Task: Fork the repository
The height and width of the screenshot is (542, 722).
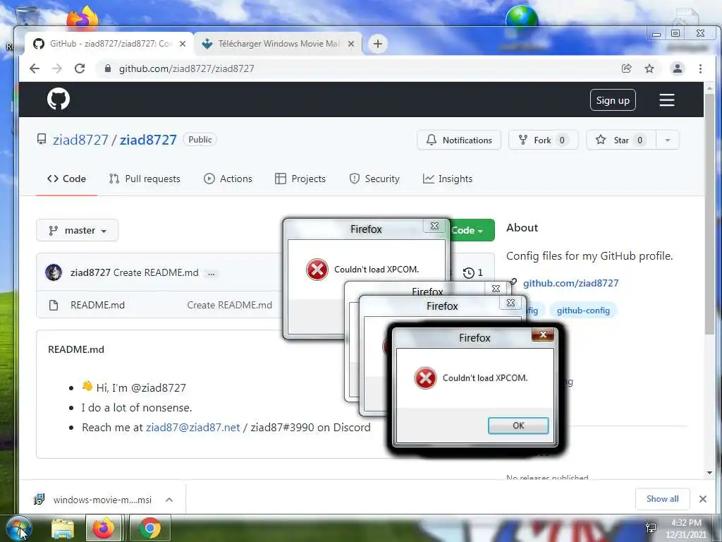Action: [543, 140]
